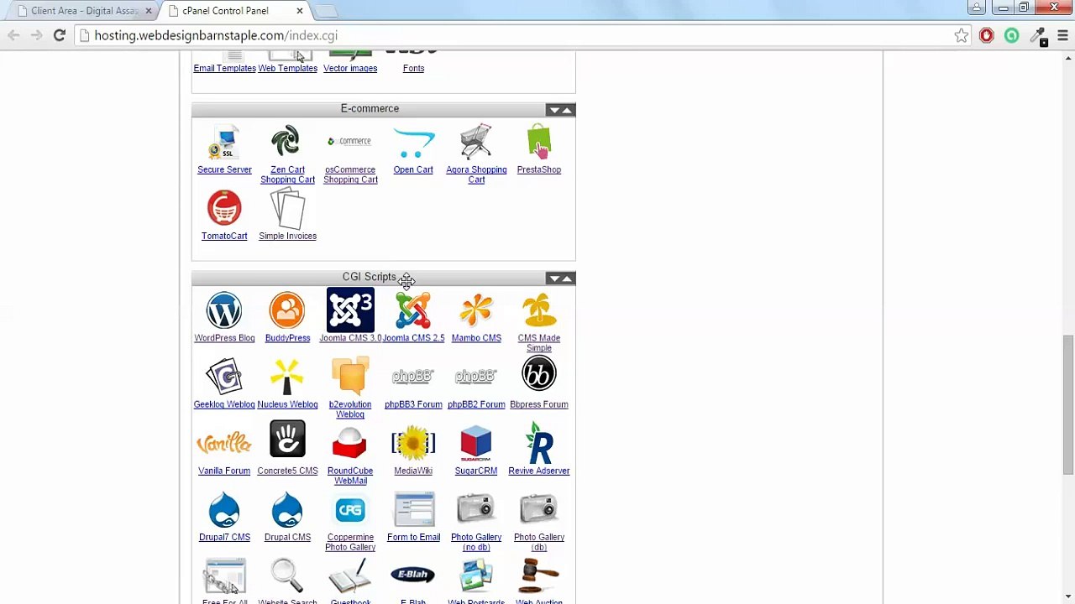Install WordPress Blog via its icon

tap(224, 310)
